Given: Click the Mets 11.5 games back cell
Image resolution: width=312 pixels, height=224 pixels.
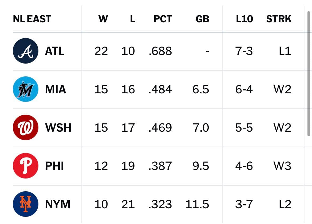Looking at the screenshot, I should click(197, 204).
